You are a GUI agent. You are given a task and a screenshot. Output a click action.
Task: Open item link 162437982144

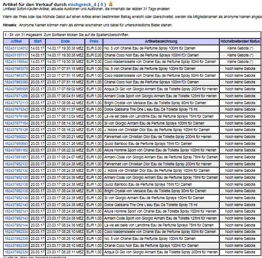click(x=16, y=225)
